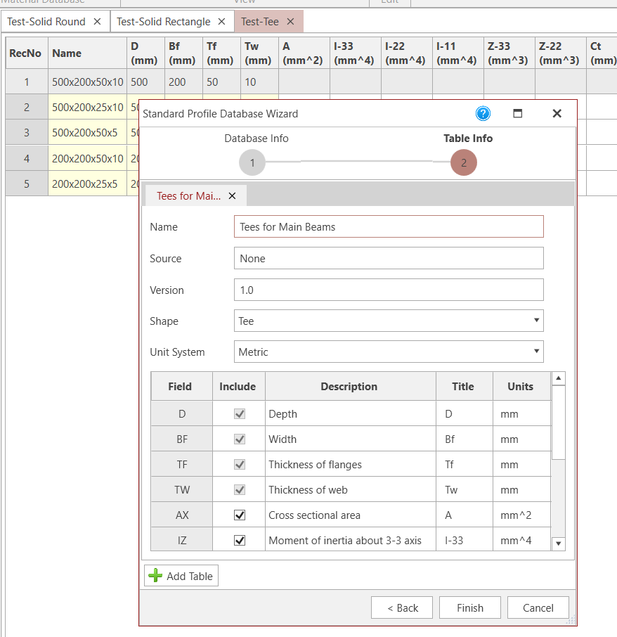
Task: Uncheck the IZ field Include checkbox
Action: tap(238, 540)
